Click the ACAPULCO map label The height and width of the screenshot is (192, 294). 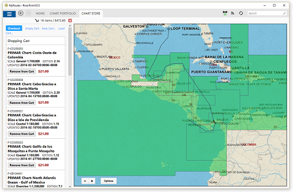(134, 87)
